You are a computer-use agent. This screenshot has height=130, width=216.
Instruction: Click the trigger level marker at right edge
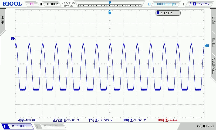(x=207, y=46)
